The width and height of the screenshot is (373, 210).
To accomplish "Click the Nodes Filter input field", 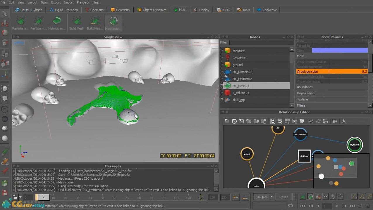I will click(x=262, y=42).
